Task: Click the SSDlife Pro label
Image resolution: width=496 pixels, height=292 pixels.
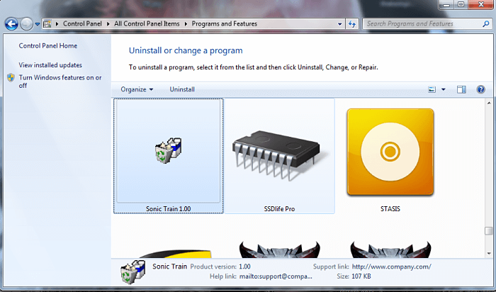Action: point(279,209)
